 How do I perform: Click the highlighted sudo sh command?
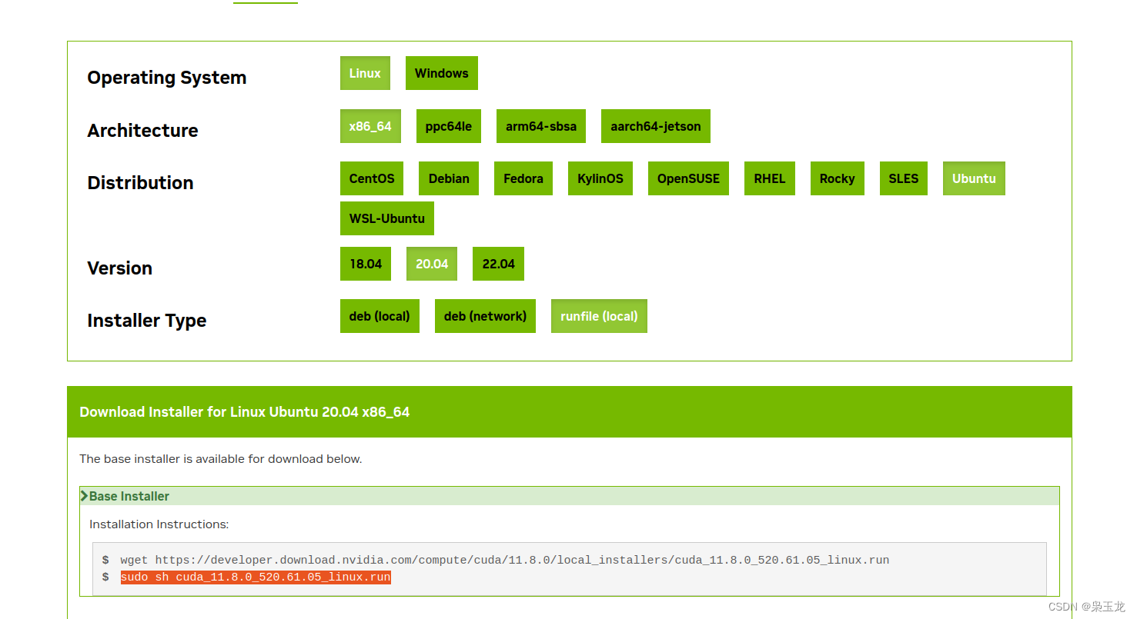pyautogui.click(x=256, y=577)
